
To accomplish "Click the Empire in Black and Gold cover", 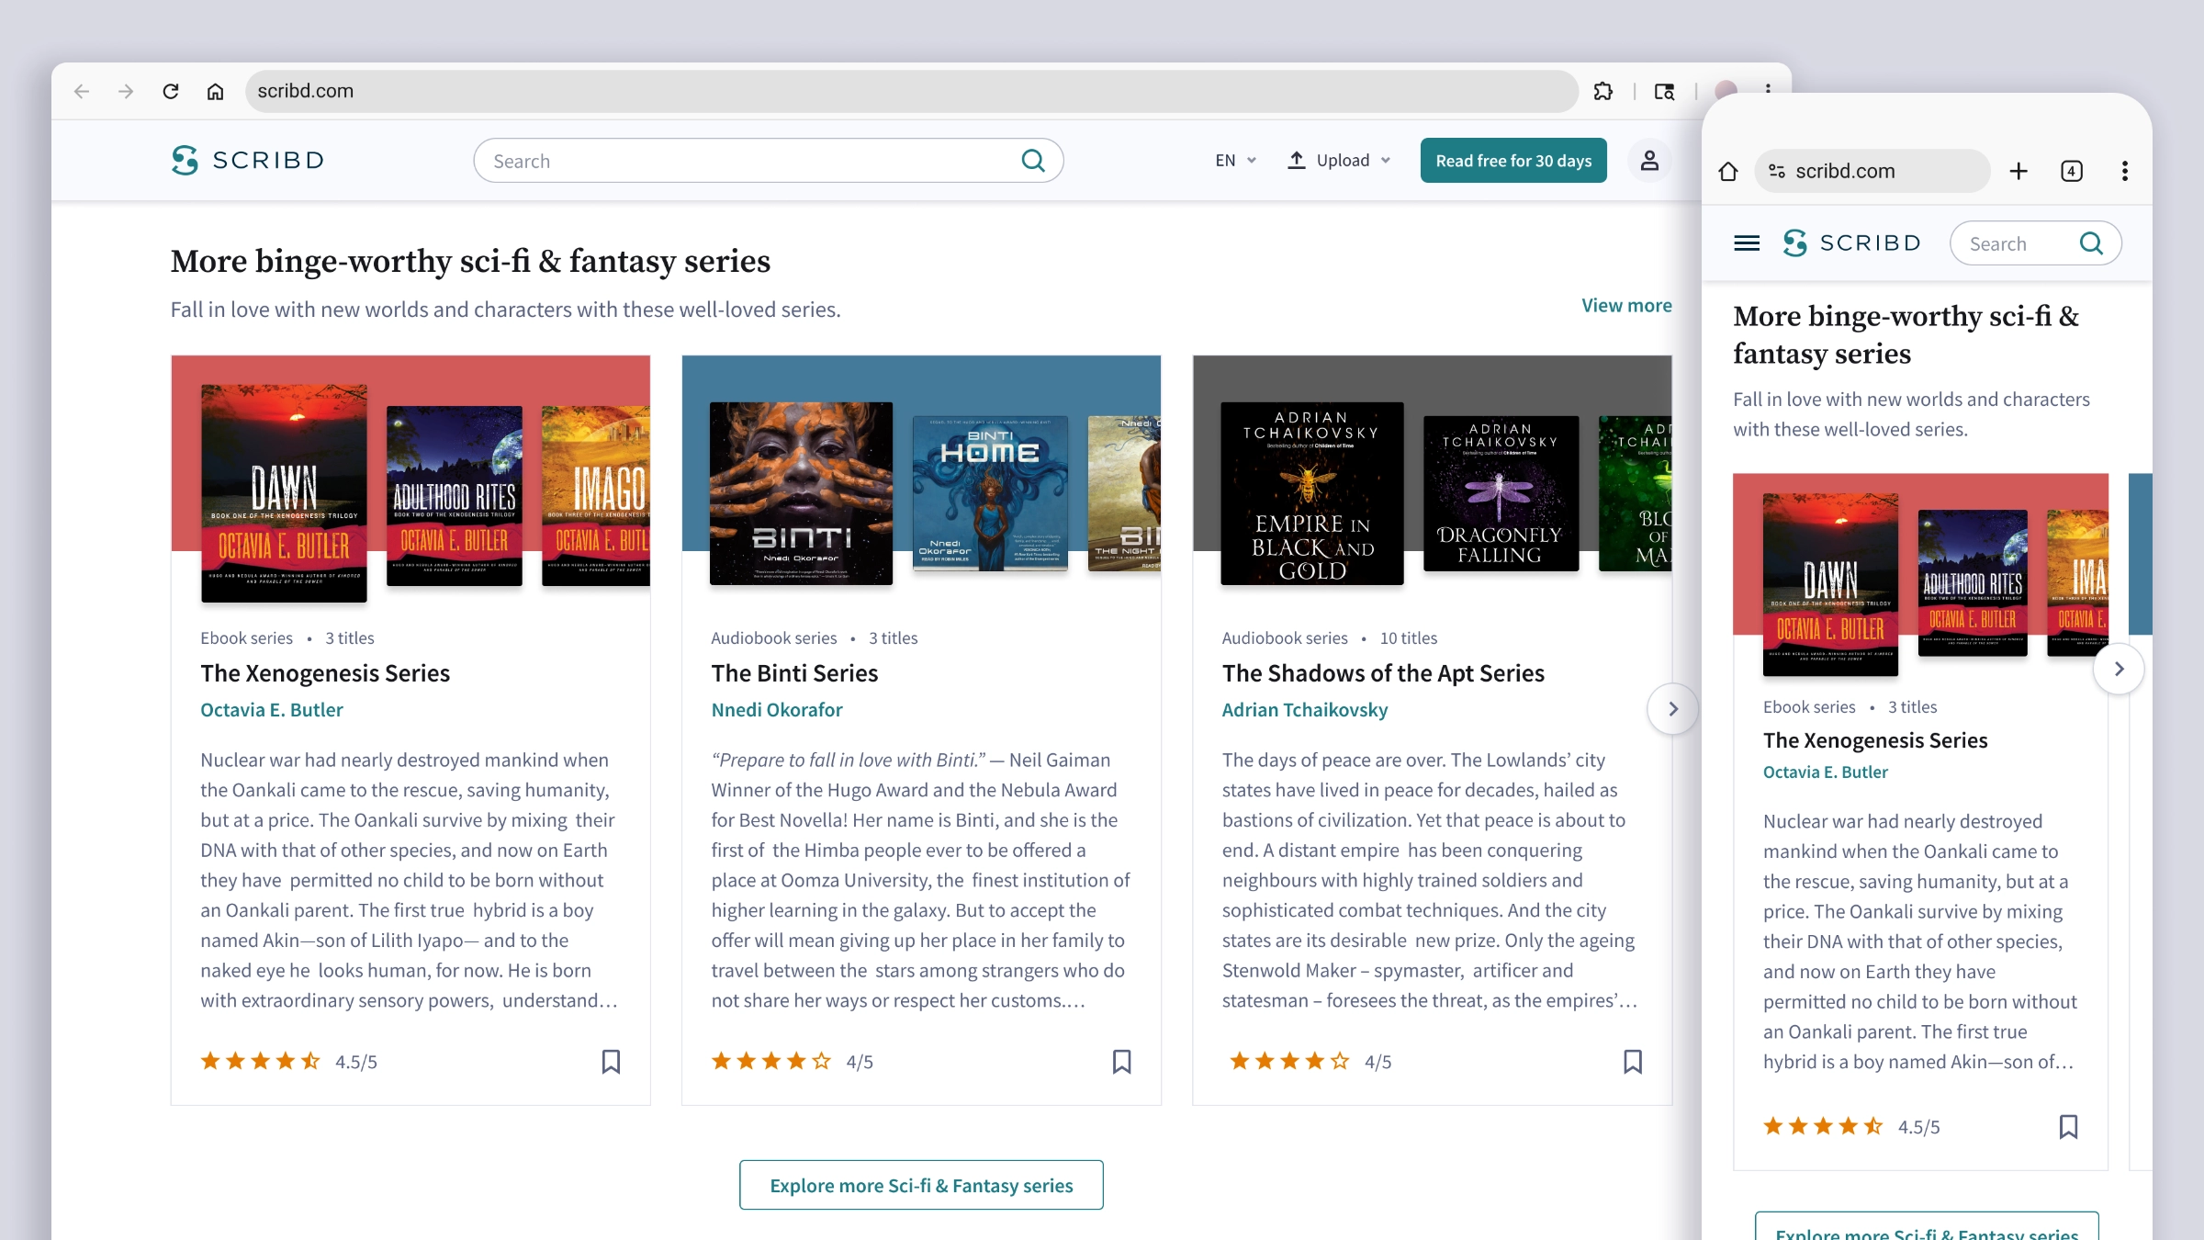I will pos(1312,493).
